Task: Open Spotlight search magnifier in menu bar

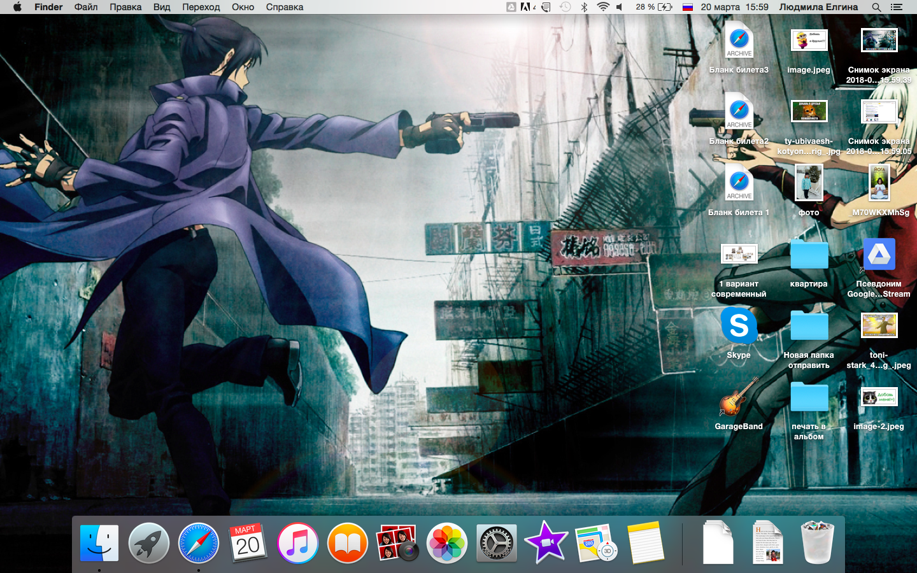Action: (876, 7)
